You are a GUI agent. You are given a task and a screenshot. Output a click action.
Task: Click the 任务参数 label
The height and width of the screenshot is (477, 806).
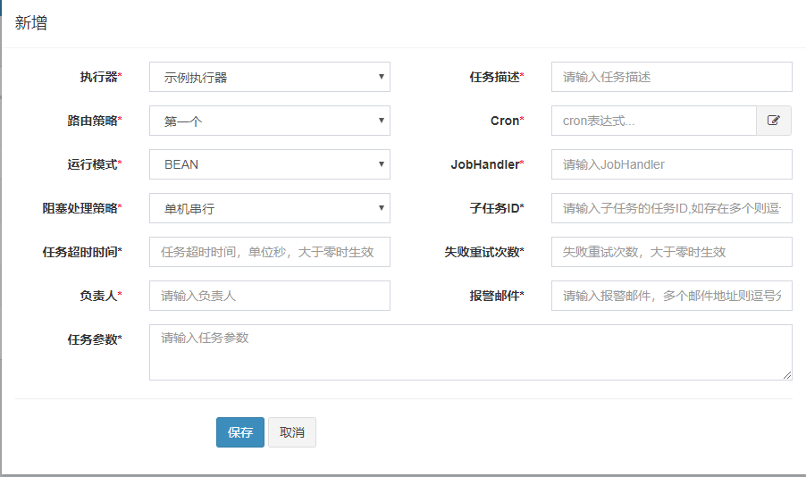[x=95, y=339]
